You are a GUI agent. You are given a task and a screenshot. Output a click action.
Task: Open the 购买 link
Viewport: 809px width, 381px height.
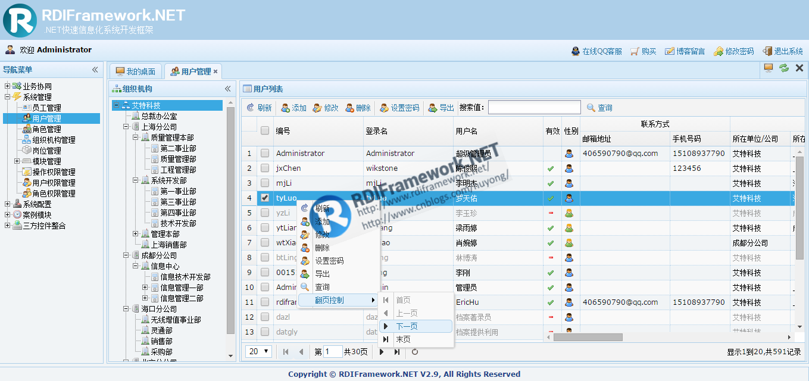coord(644,51)
